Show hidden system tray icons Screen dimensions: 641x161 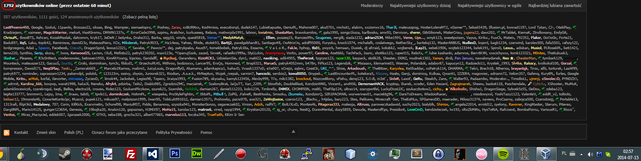coord(582,154)
